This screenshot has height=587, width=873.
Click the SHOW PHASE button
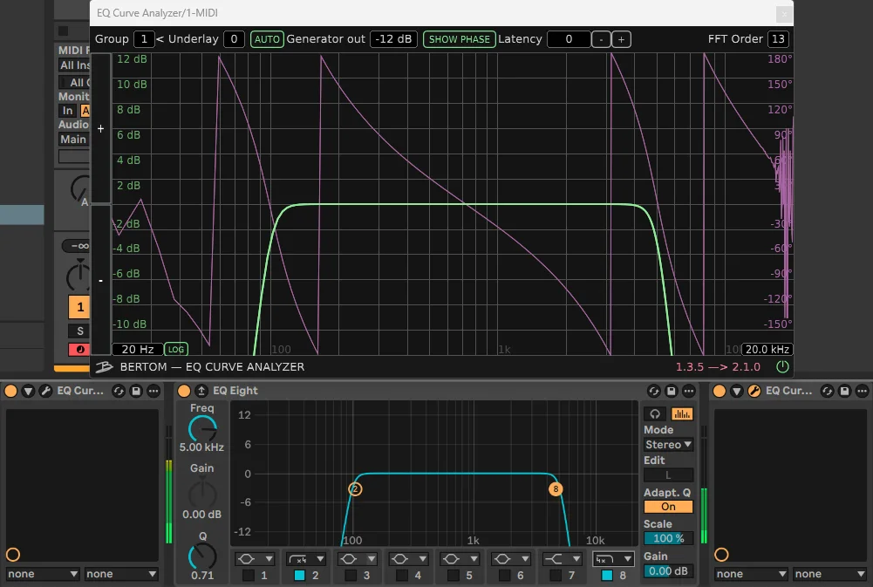(x=459, y=39)
